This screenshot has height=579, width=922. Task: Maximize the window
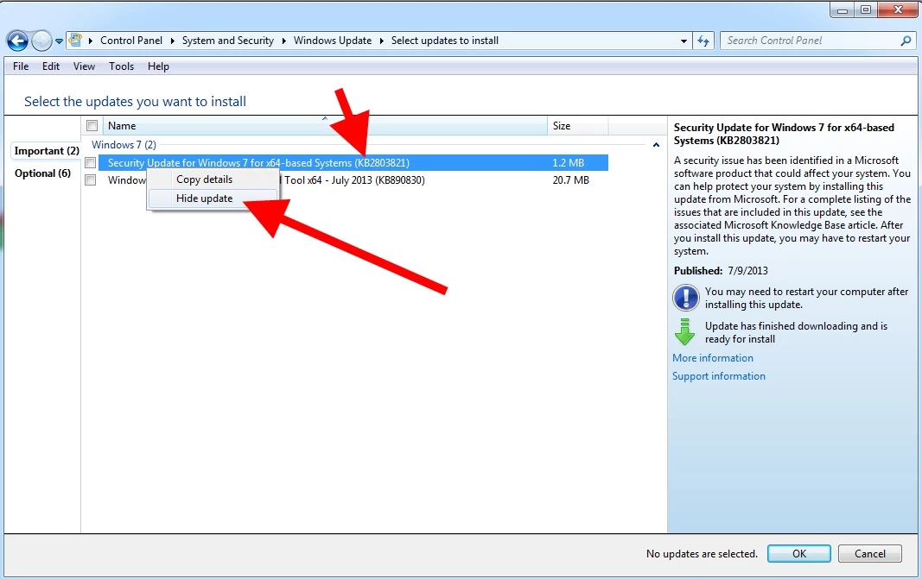tap(866, 9)
